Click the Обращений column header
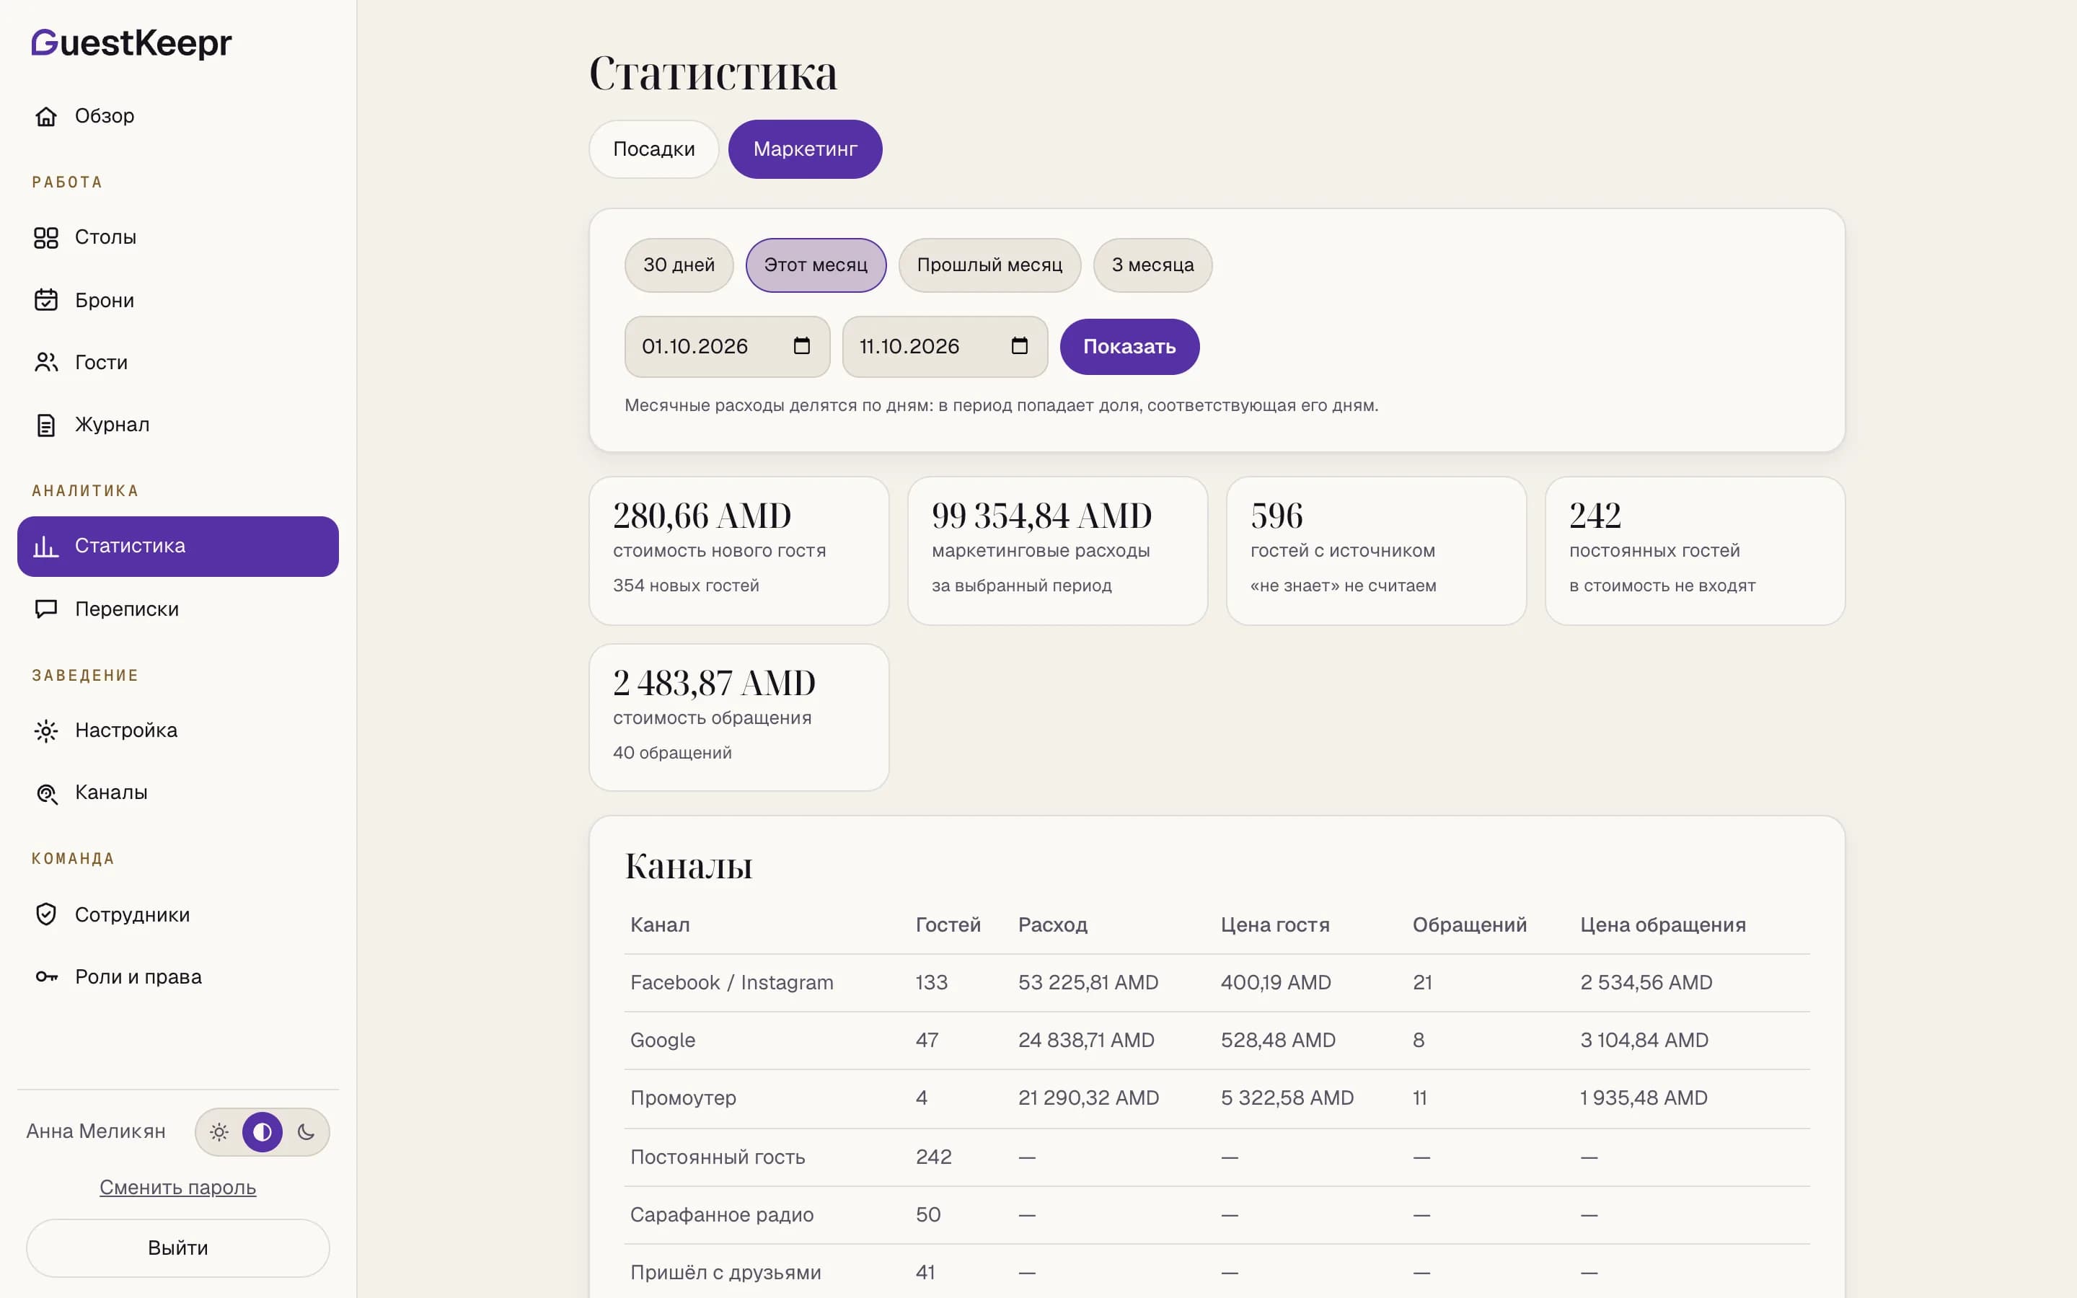Screen dimensions: 2077x1298 click(1470, 924)
